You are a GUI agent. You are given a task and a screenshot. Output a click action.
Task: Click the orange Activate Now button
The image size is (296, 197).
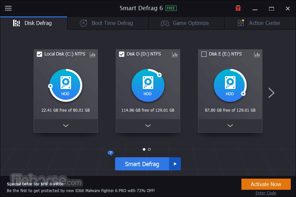266,184
